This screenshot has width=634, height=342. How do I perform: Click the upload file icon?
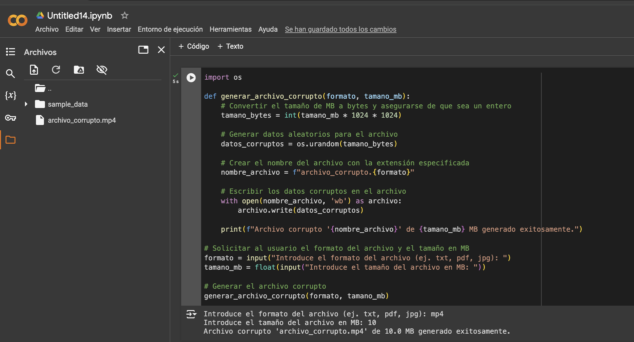point(34,70)
